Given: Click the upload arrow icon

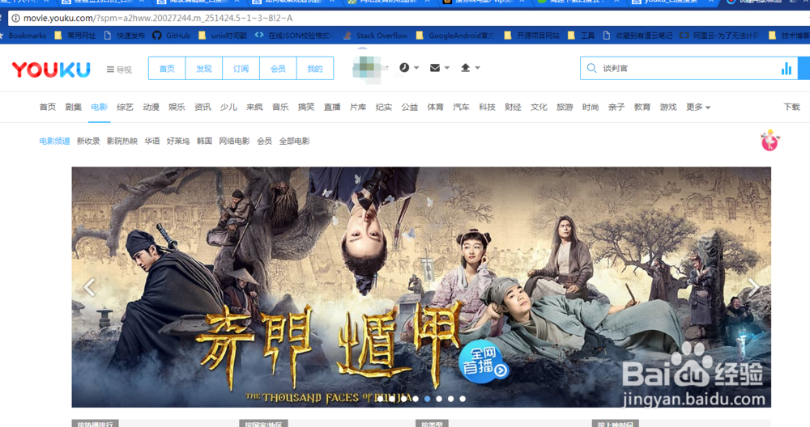Looking at the screenshot, I should click(x=466, y=68).
